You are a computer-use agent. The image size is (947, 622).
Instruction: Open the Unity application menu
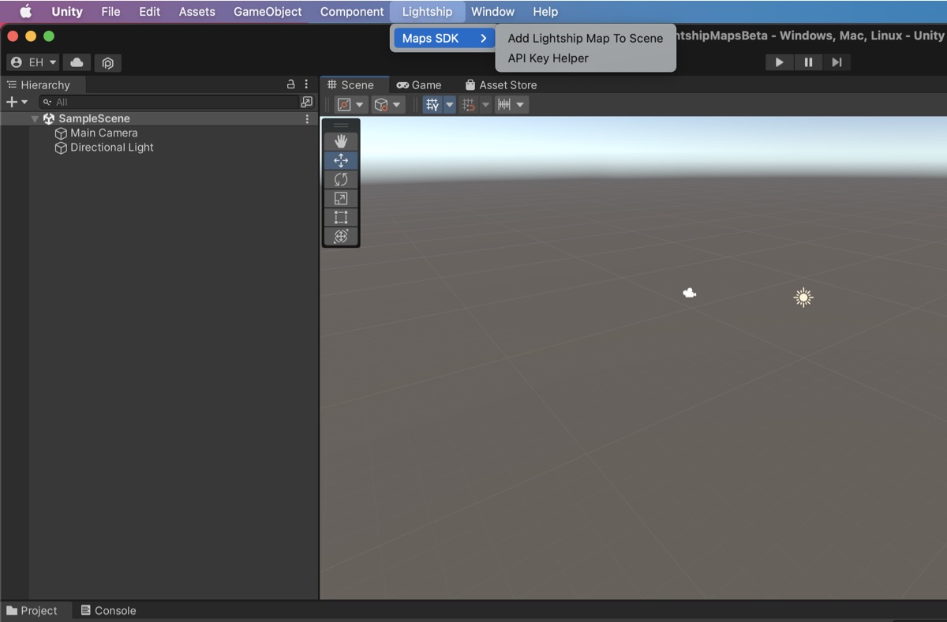[x=67, y=12]
